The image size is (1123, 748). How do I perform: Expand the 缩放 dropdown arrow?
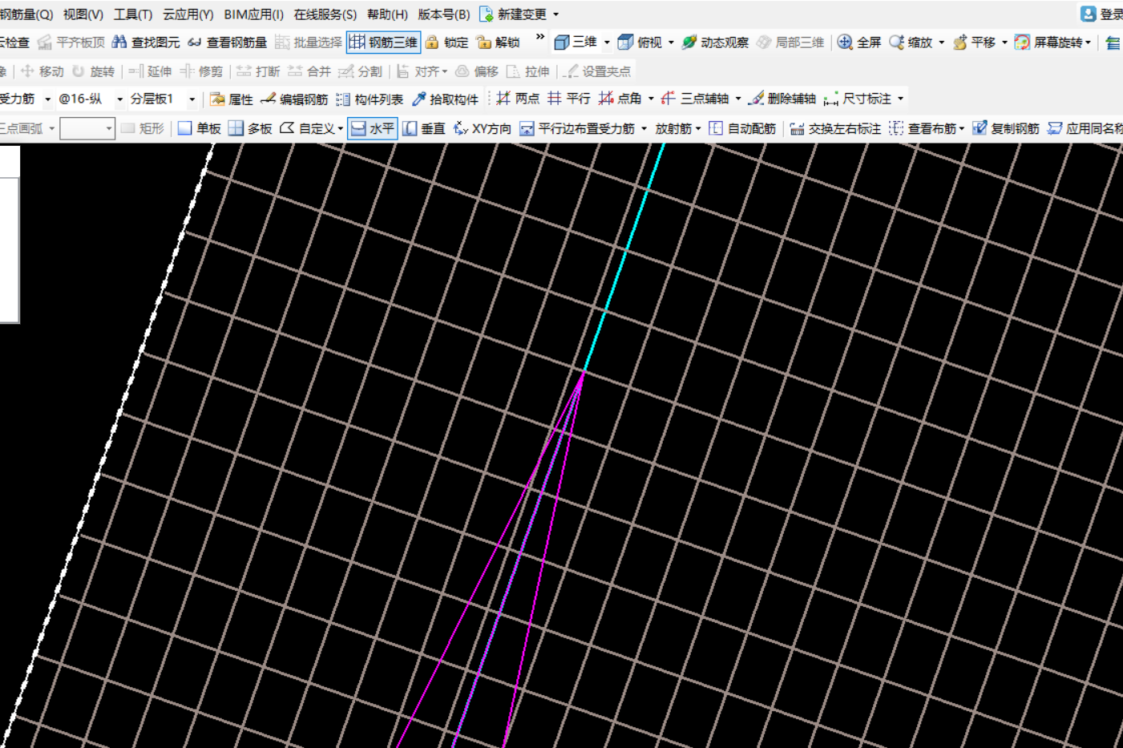click(x=941, y=42)
